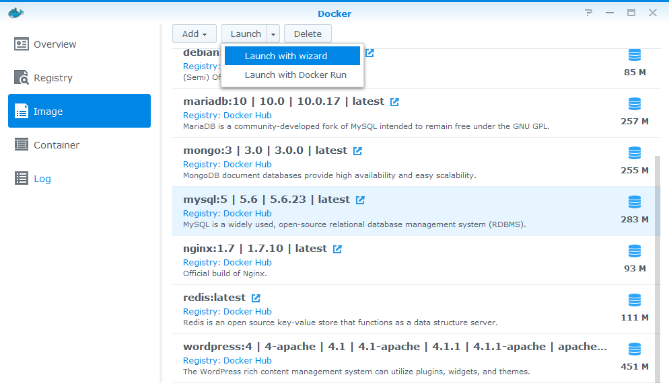Open redis external link icon

256,298
